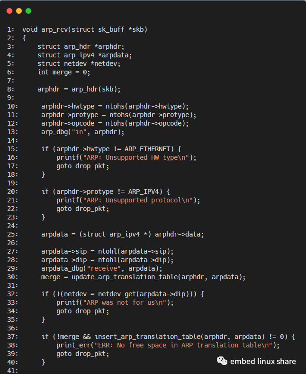Click the 'embed linux share' watermark text
Image resolution: width=306 pixels, height=374 pixels.
pyautogui.click(x=263, y=361)
